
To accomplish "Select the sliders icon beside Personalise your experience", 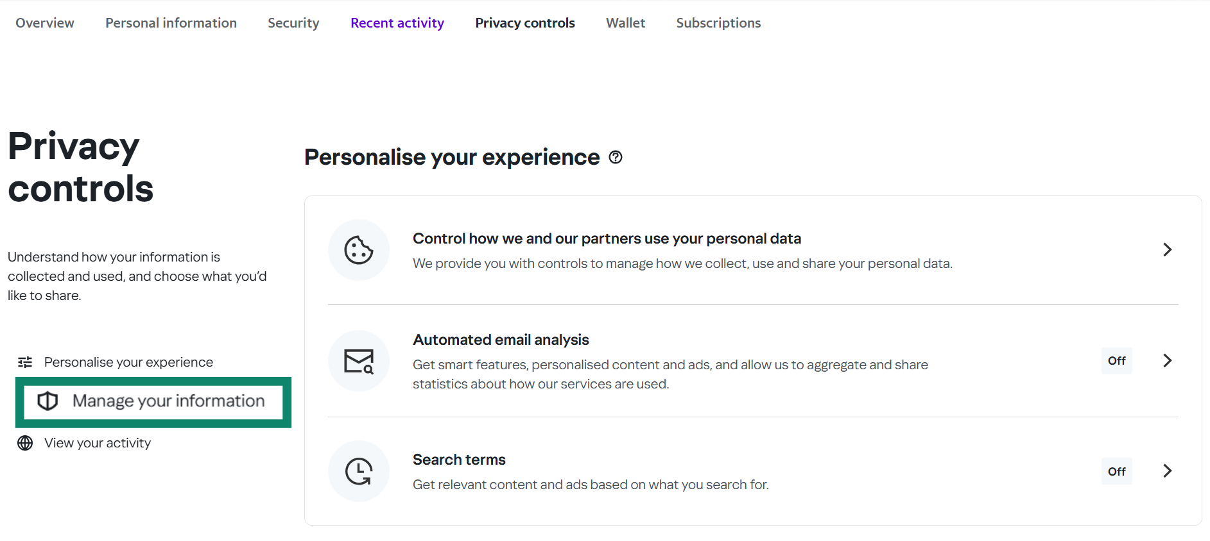I will coord(24,362).
